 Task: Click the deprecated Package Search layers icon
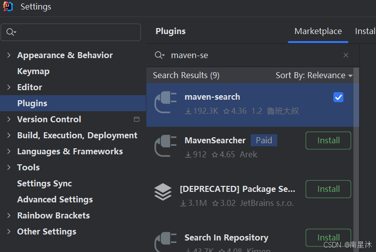pos(163,192)
